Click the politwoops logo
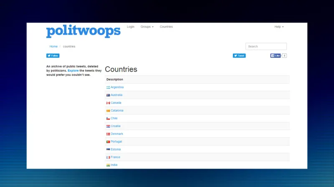334x187 pixels. pos(83,32)
